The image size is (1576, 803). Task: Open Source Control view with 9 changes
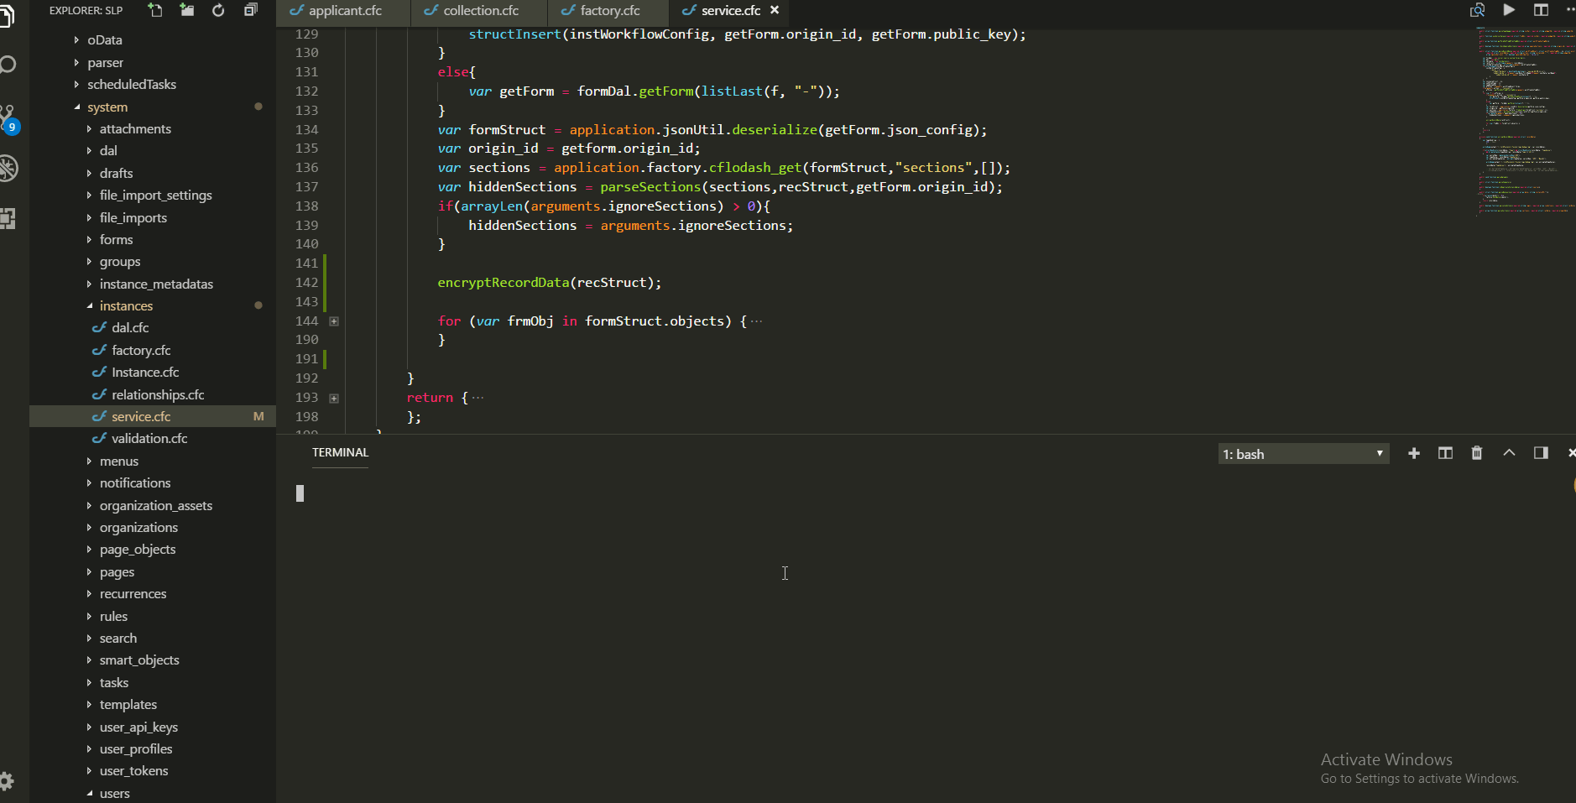click(8, 118)
